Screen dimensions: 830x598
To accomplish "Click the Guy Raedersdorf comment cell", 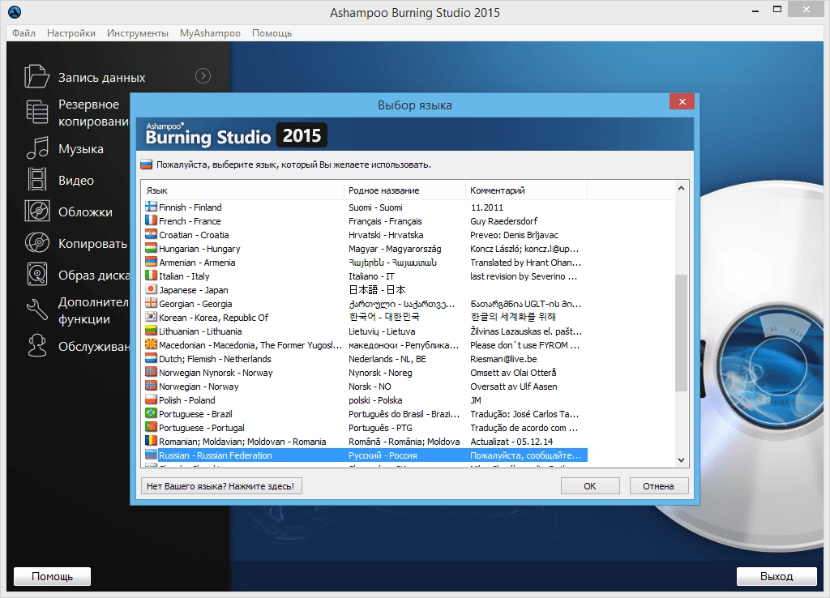I will (x=503, y=221).
